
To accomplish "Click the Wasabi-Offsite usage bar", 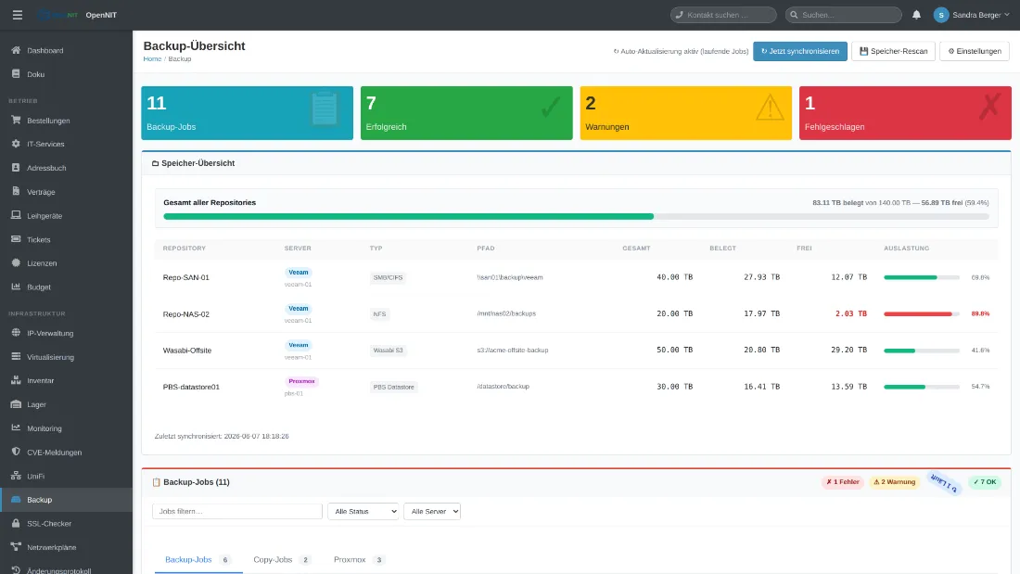I will (921, 351).
